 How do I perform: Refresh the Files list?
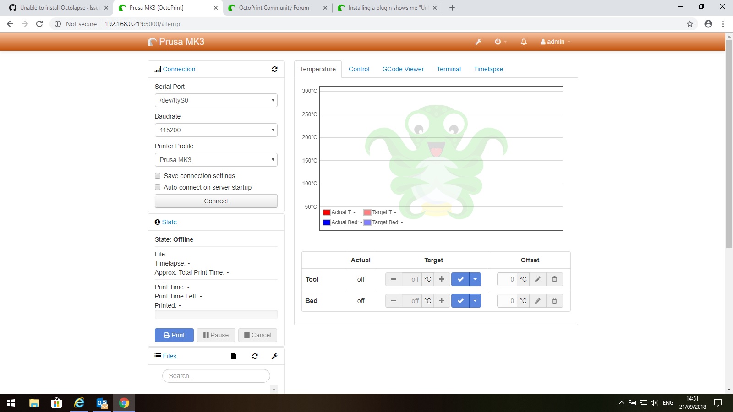[x=255, y=356]
